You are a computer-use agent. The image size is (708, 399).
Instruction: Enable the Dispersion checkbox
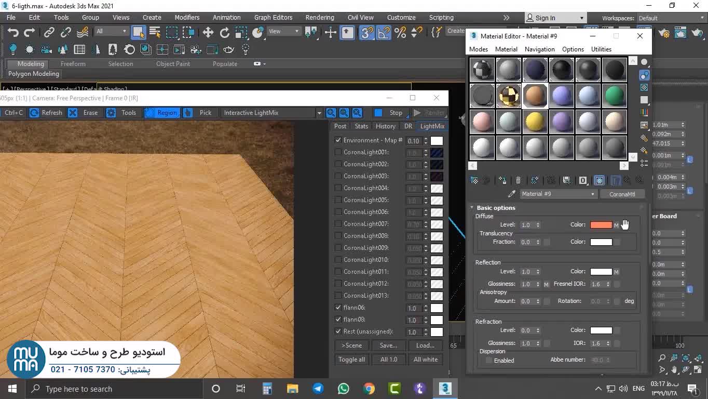click(x=488, y=360)
